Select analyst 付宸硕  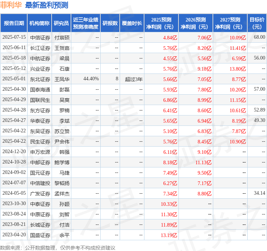coord(62,38)
